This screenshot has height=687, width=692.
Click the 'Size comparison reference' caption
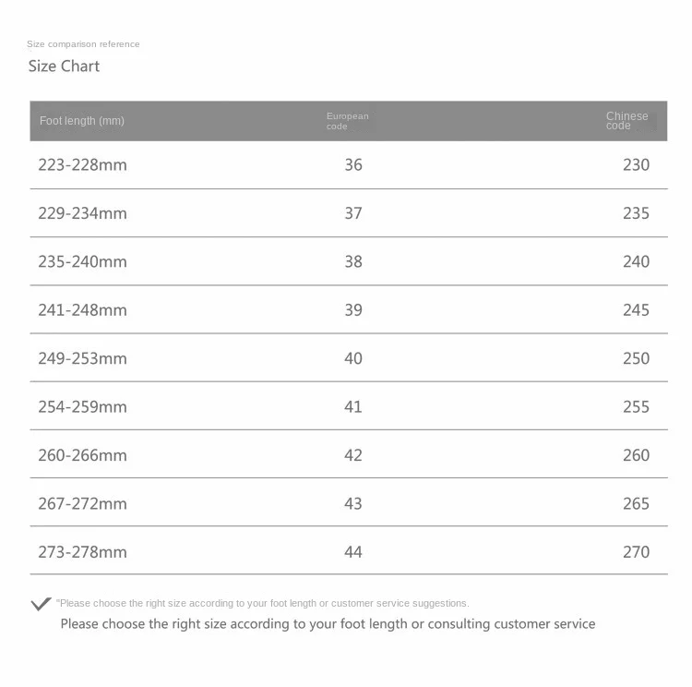coord(83,44)
